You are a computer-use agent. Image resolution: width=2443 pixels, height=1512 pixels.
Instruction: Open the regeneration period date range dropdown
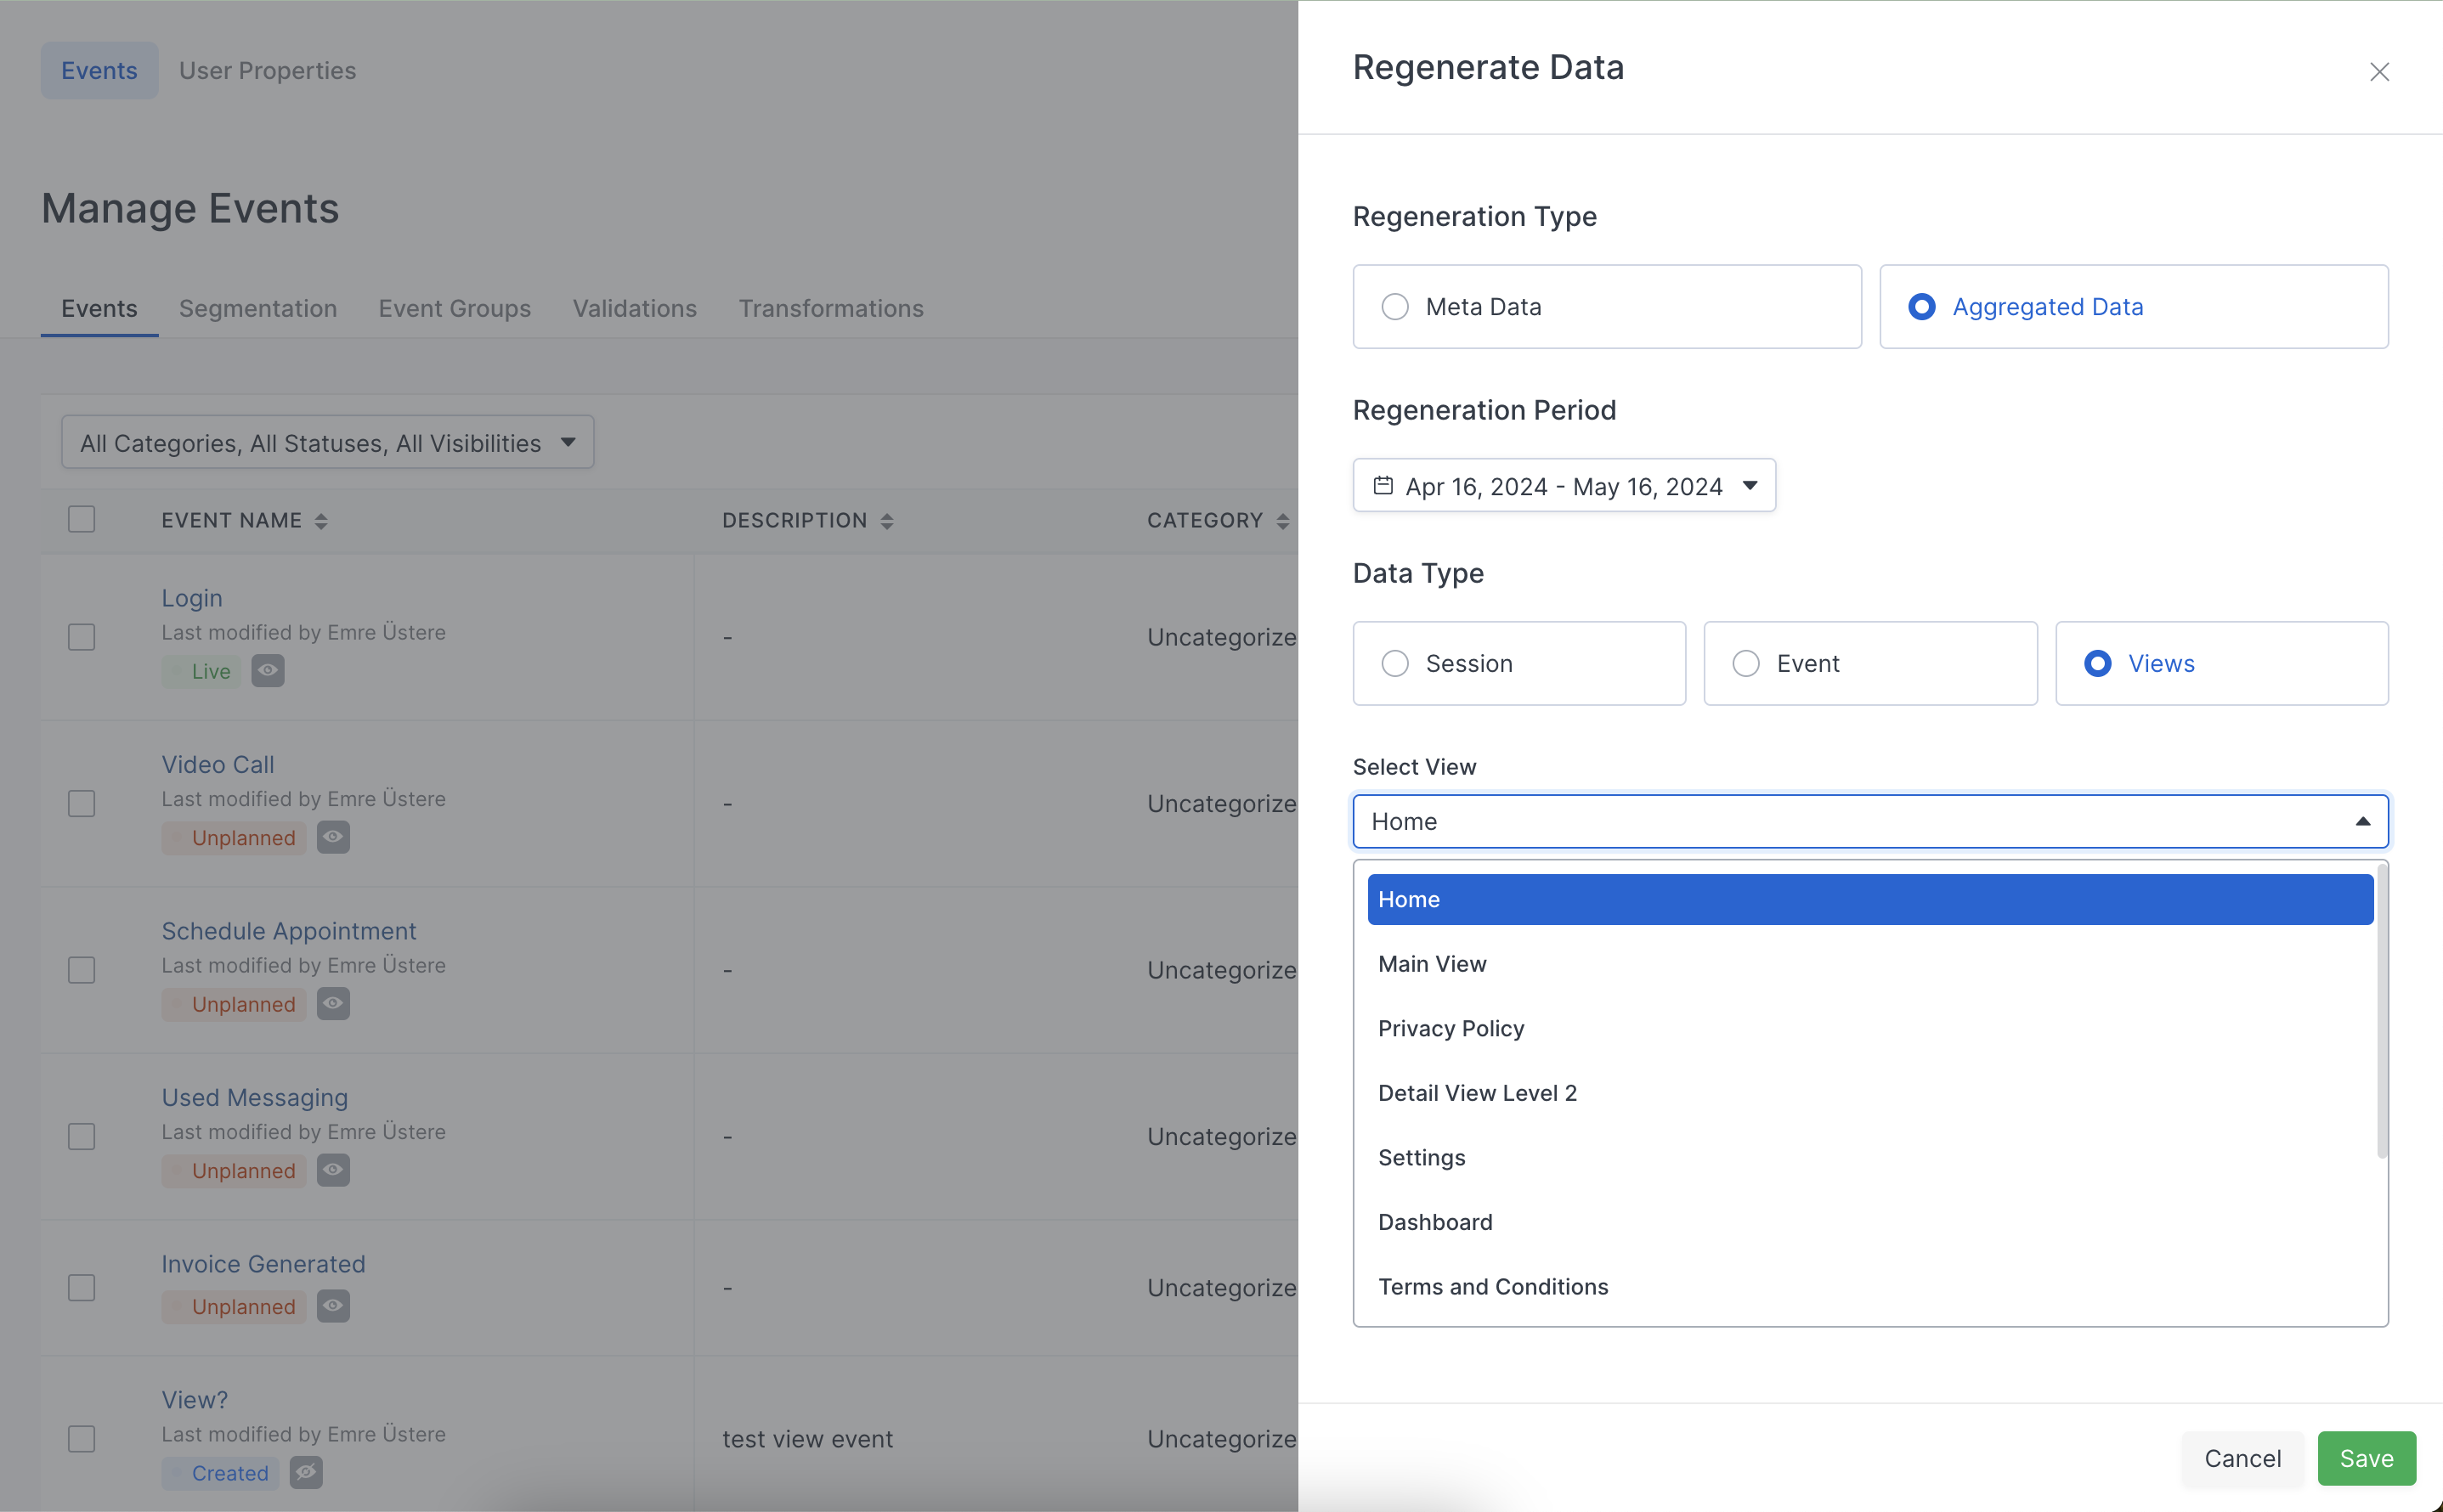pos(1564,486)
